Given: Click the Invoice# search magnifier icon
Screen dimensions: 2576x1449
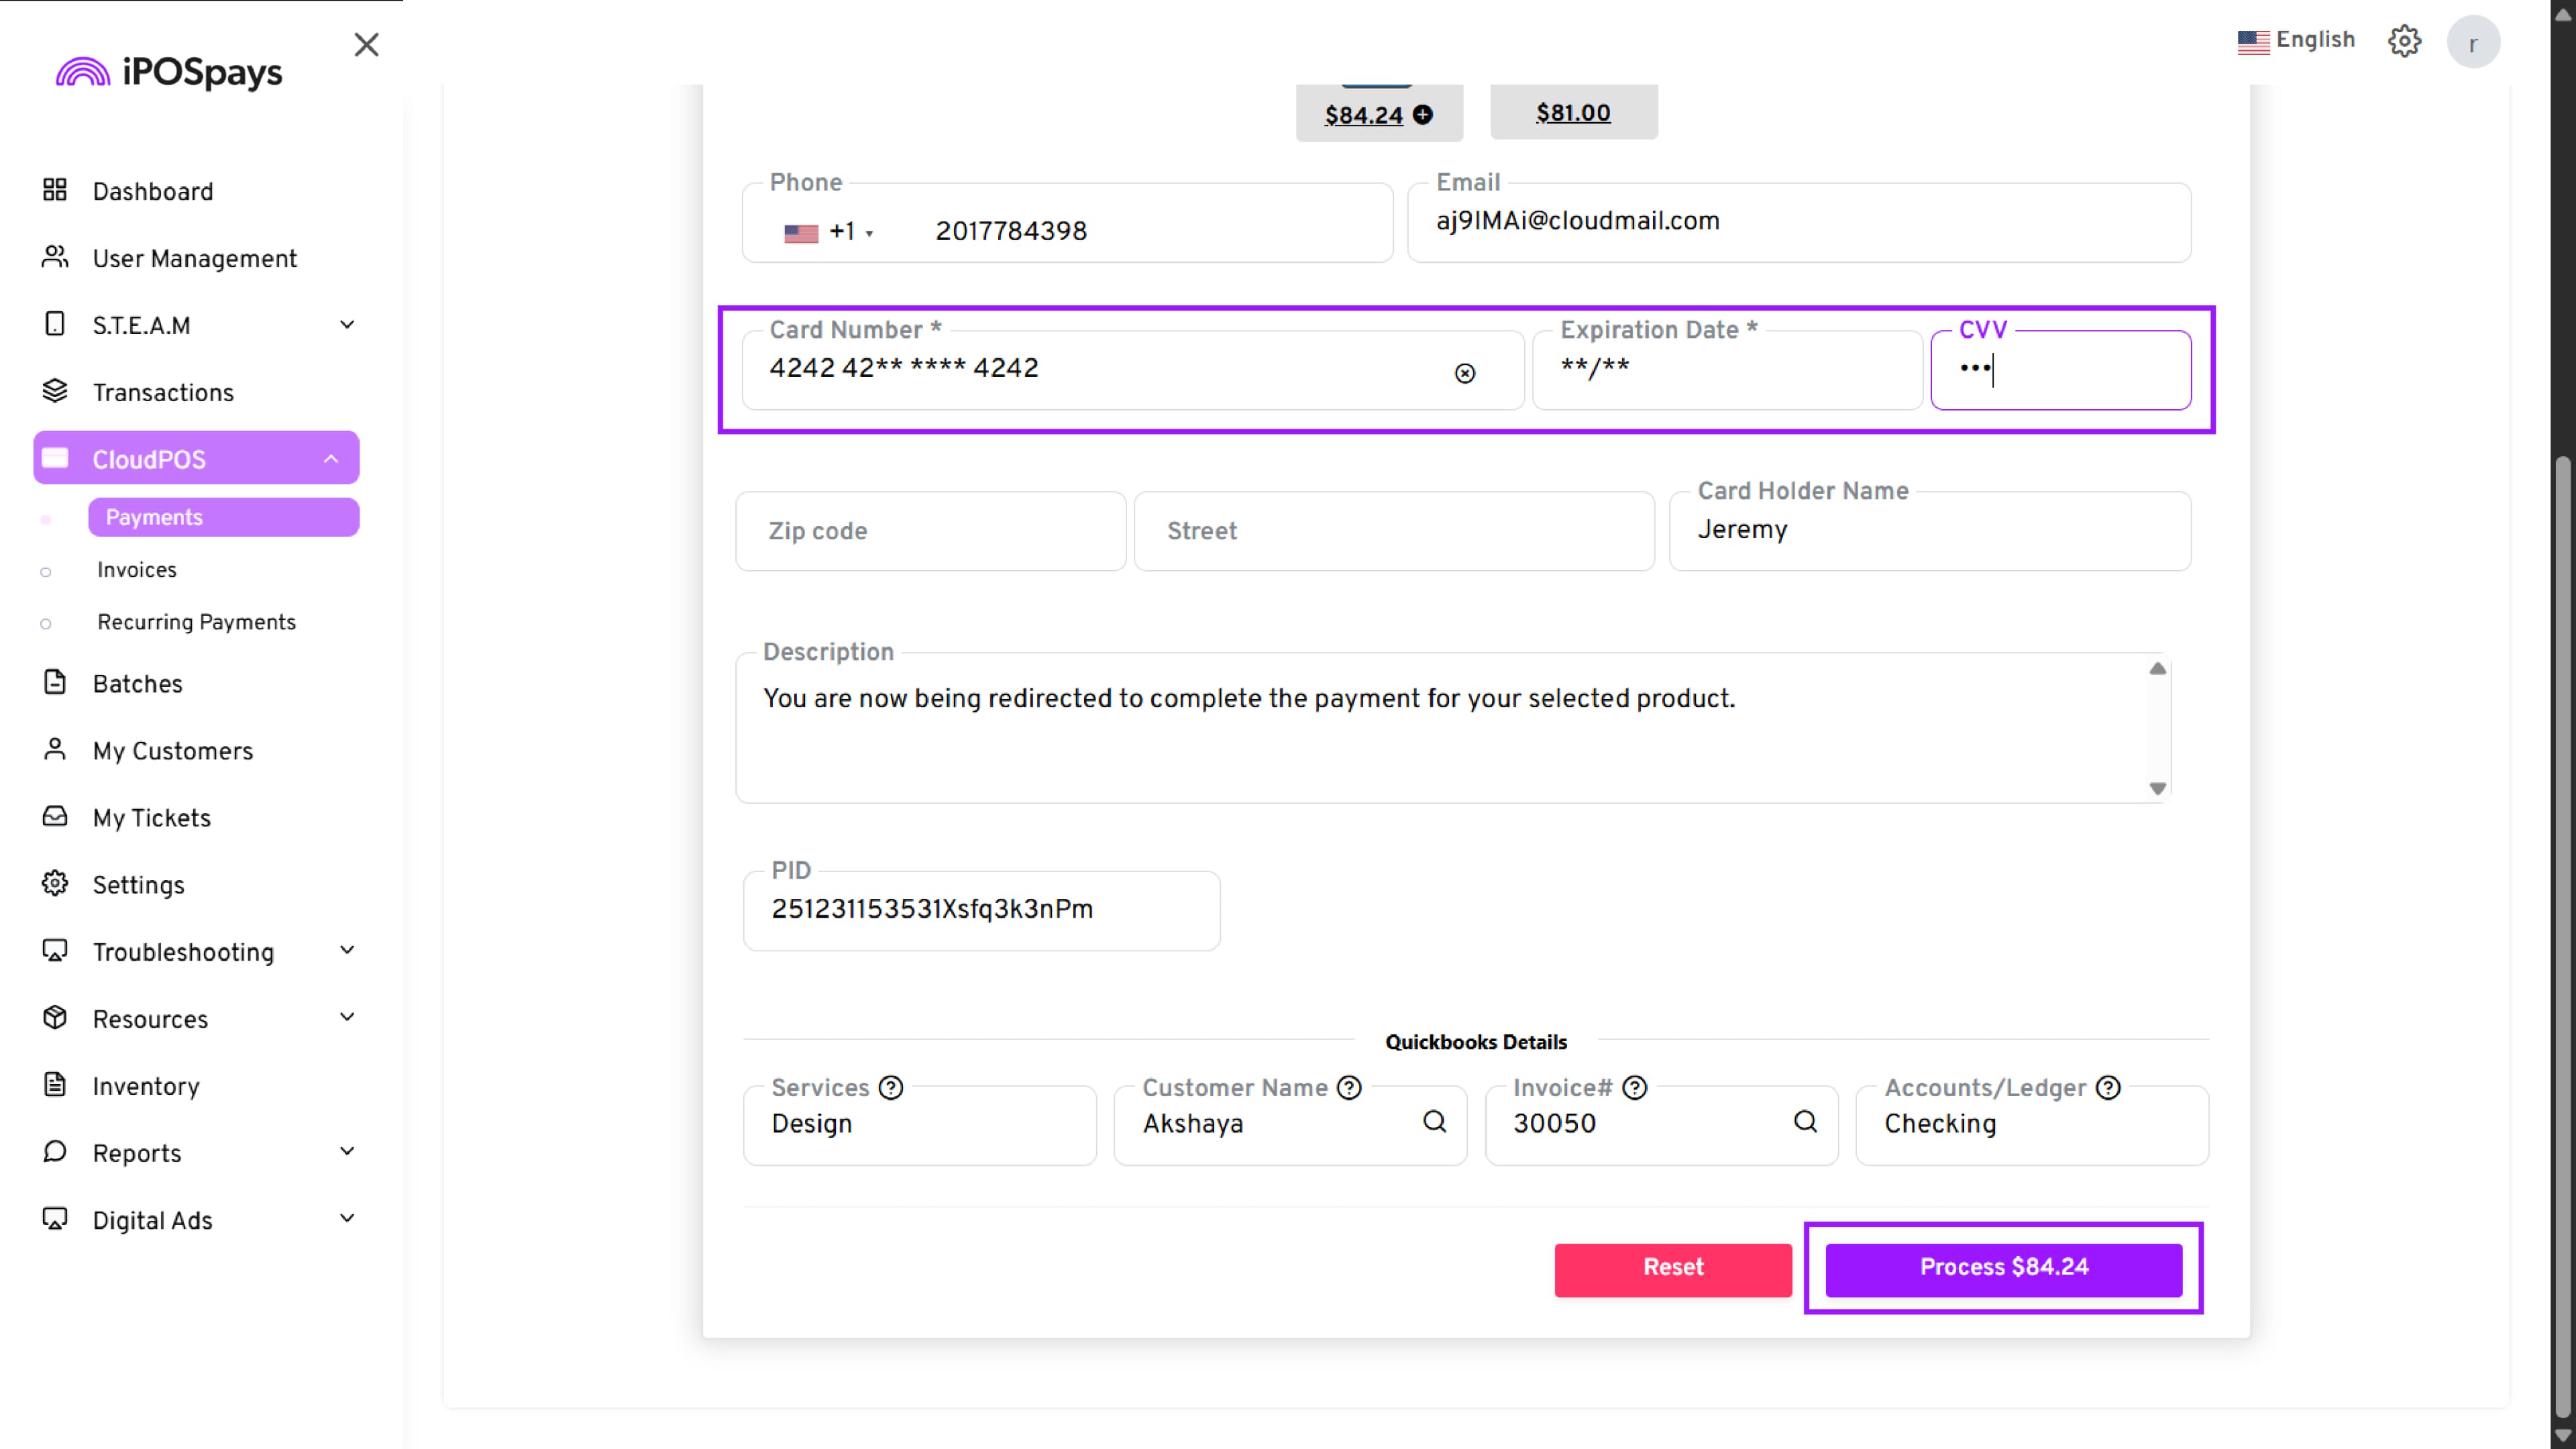Looking at the screenshot, I should coord(1804,1121).
